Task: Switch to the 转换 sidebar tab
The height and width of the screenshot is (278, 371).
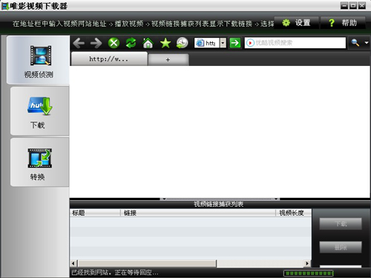Action: coord(39,162)
